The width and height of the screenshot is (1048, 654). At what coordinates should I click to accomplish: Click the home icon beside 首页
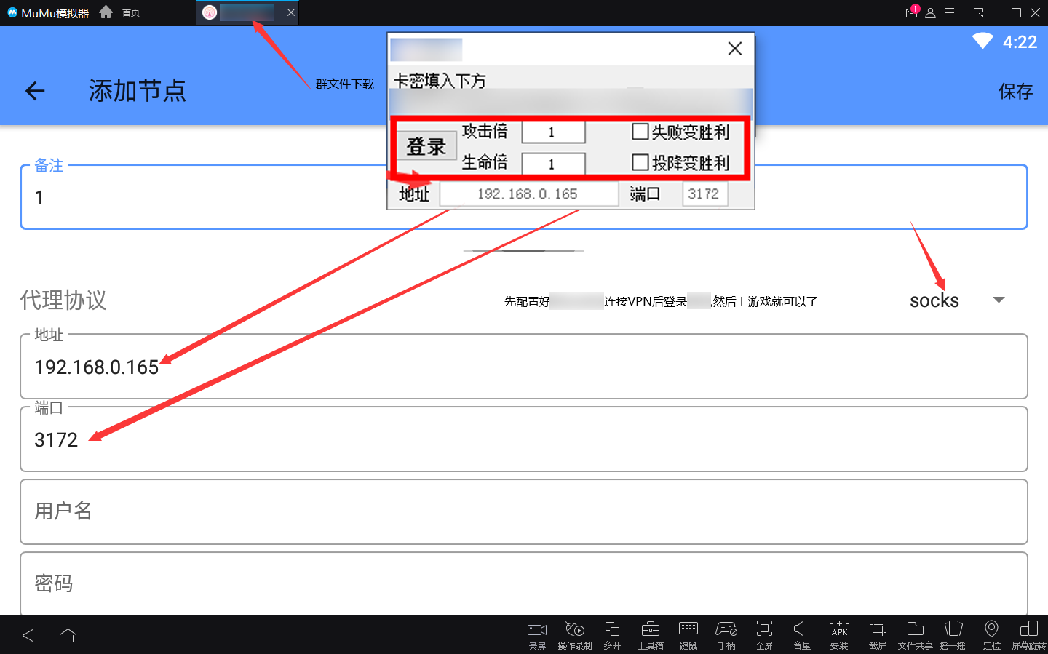pos(106,12)
